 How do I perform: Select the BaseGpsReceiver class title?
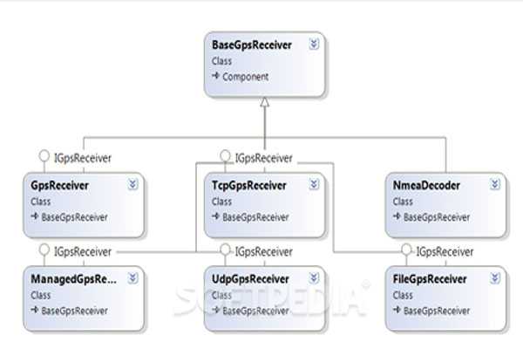coord(252,44)
